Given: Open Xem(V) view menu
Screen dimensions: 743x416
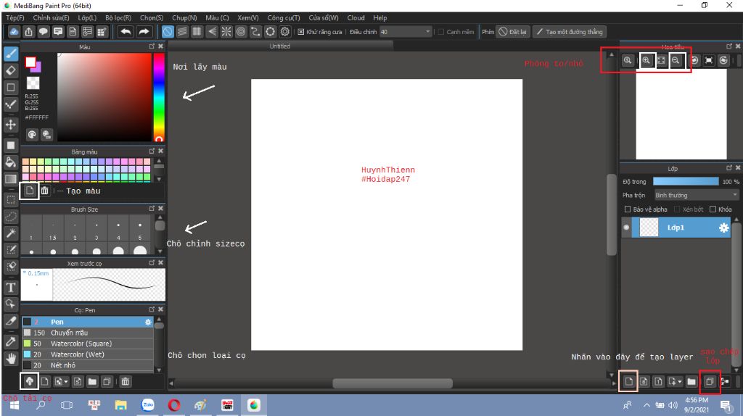Looking at the screenshot, I should coord(248,17).
